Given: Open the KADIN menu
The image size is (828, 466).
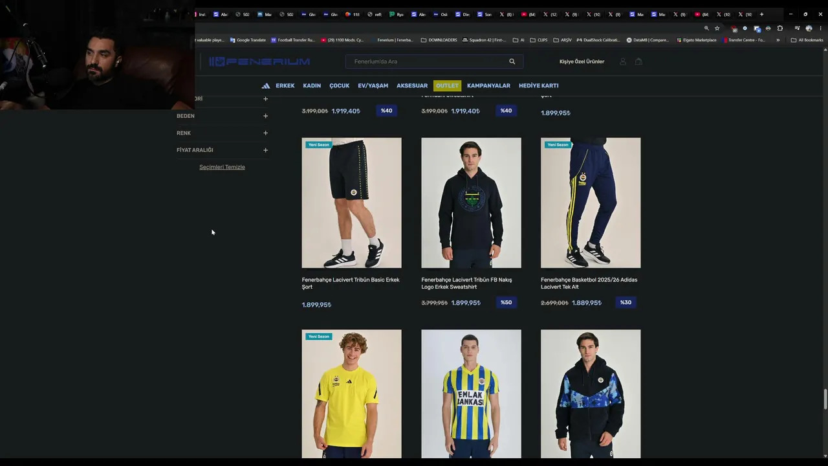Looking at the screenshot, I should point(312,85).
